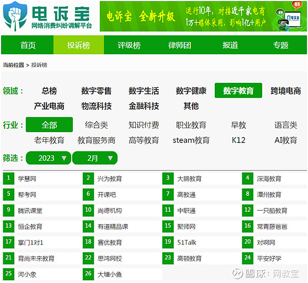
Task: Expand the 2月 month dropdown
Action: coord(95,158)
